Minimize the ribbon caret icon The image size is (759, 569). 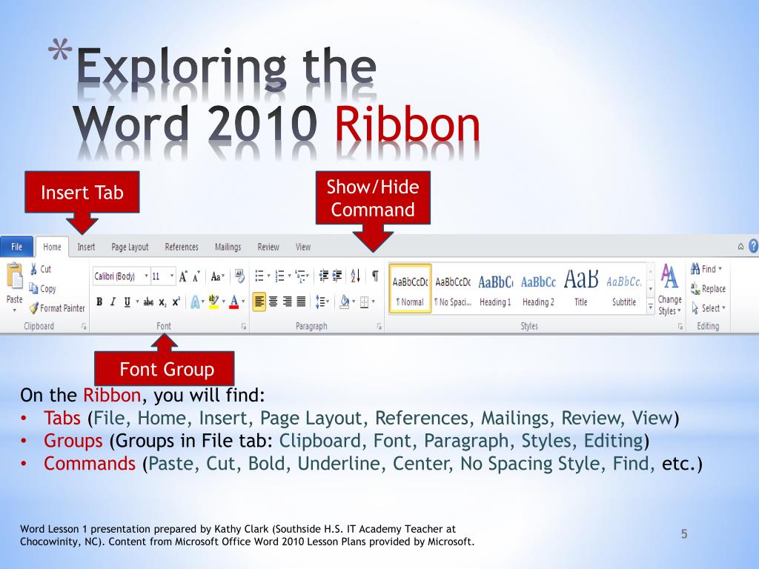tap(740, 247)
